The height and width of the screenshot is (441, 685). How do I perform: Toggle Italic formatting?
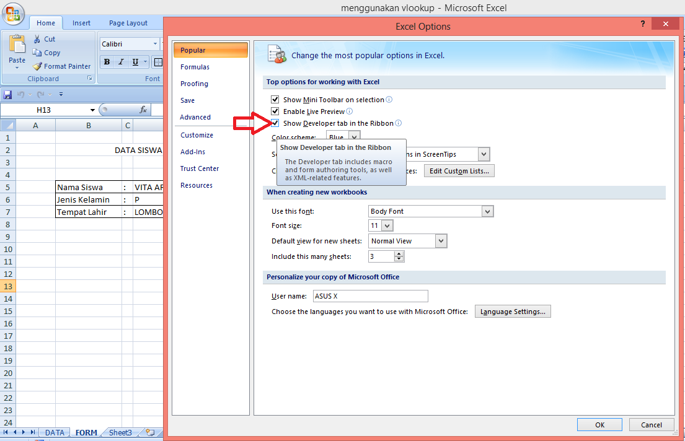121,62
